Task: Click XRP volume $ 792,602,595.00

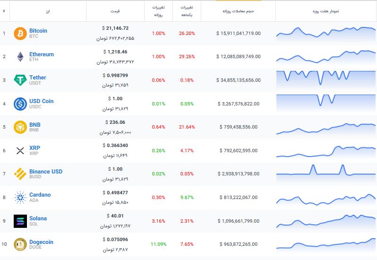Action: (x=238, y=151)
